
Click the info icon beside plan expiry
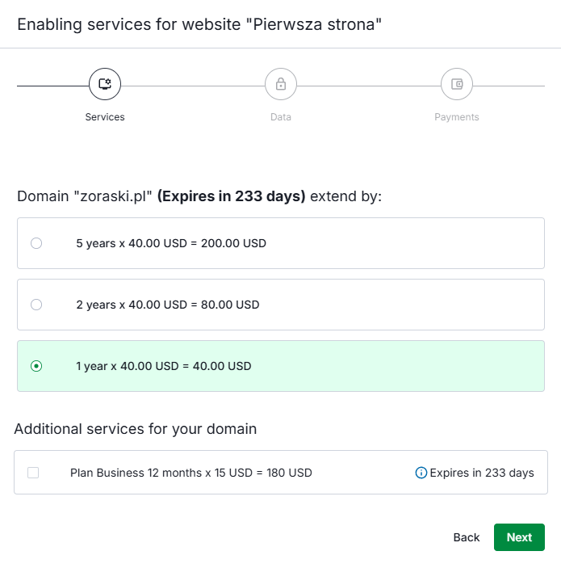(x=421, y=473)
